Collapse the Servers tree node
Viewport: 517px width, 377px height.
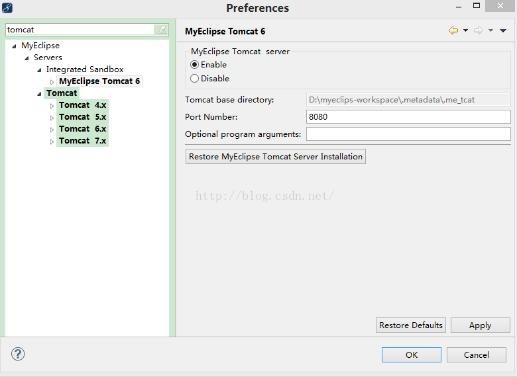(27, 58)
